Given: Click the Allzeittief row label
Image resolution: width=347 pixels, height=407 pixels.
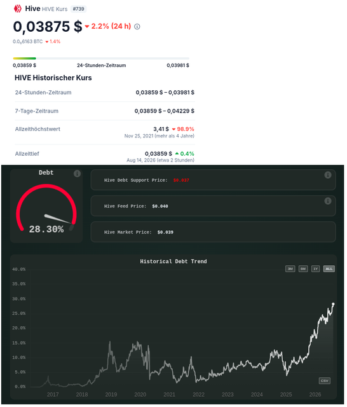Looking at the screenshot, I should click(x=27, y=154).
